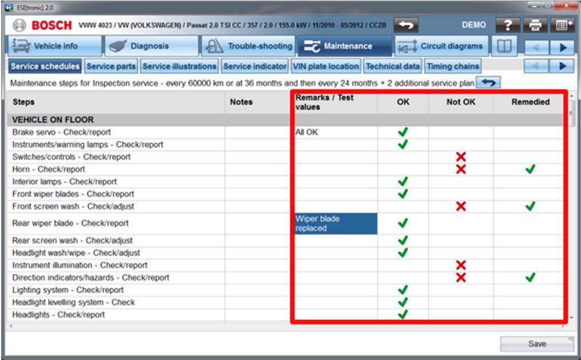This screenshot has height=360, width=581.
Task: Click the vertical scrollbar down arrow
Action: [x=571, y=317]
